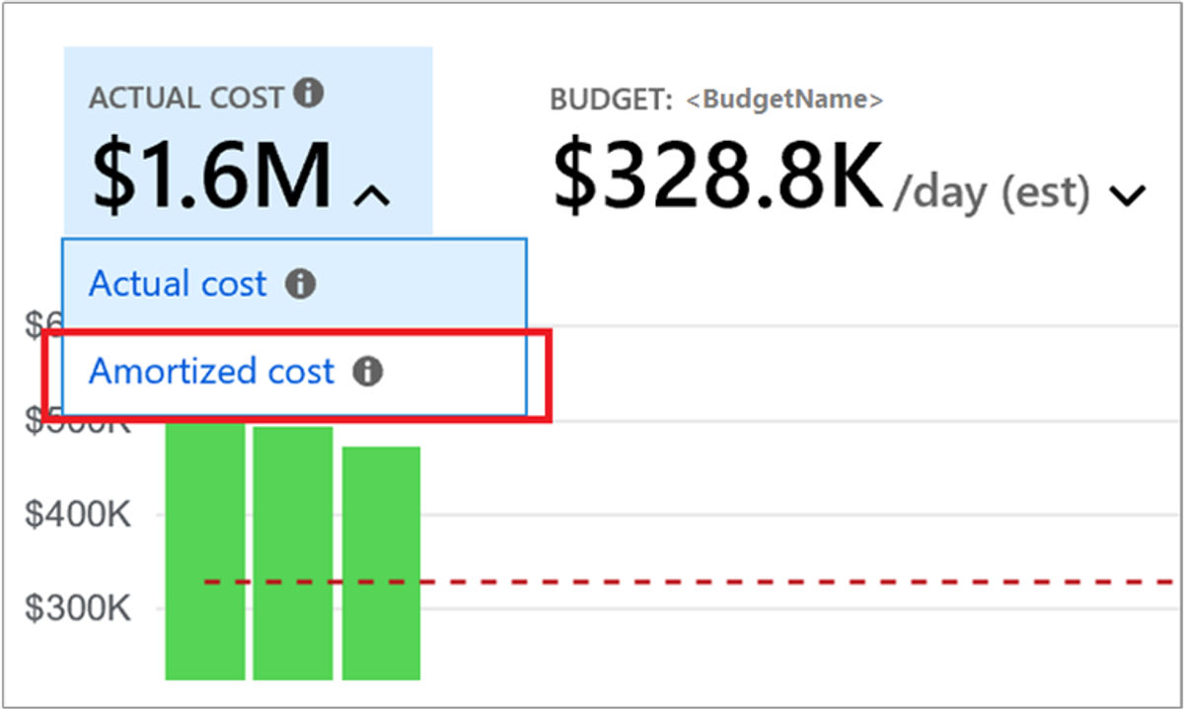
Task: Collapse the $1.6M cost dropdown chevron
Action: coord(371,196)
